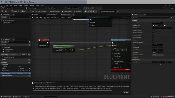Viewport: 175px width, 98px height.
Task: Toggle BodyTrackInt variable visibility eye
Action: click(x=30, y=71)
